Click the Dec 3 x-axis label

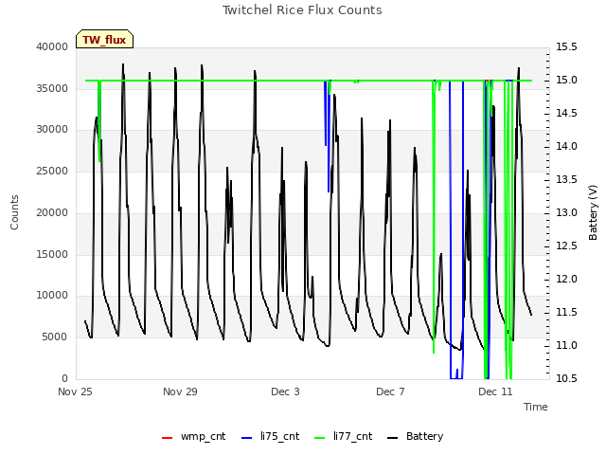(285, 391)
